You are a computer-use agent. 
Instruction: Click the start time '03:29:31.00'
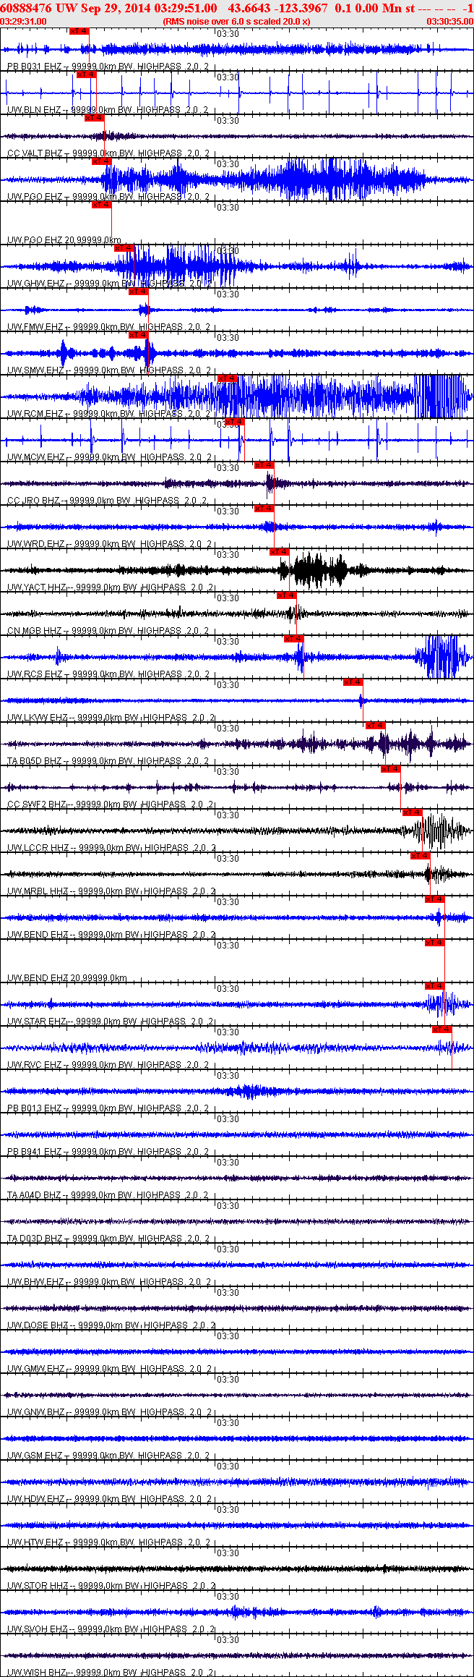[24, 22]
